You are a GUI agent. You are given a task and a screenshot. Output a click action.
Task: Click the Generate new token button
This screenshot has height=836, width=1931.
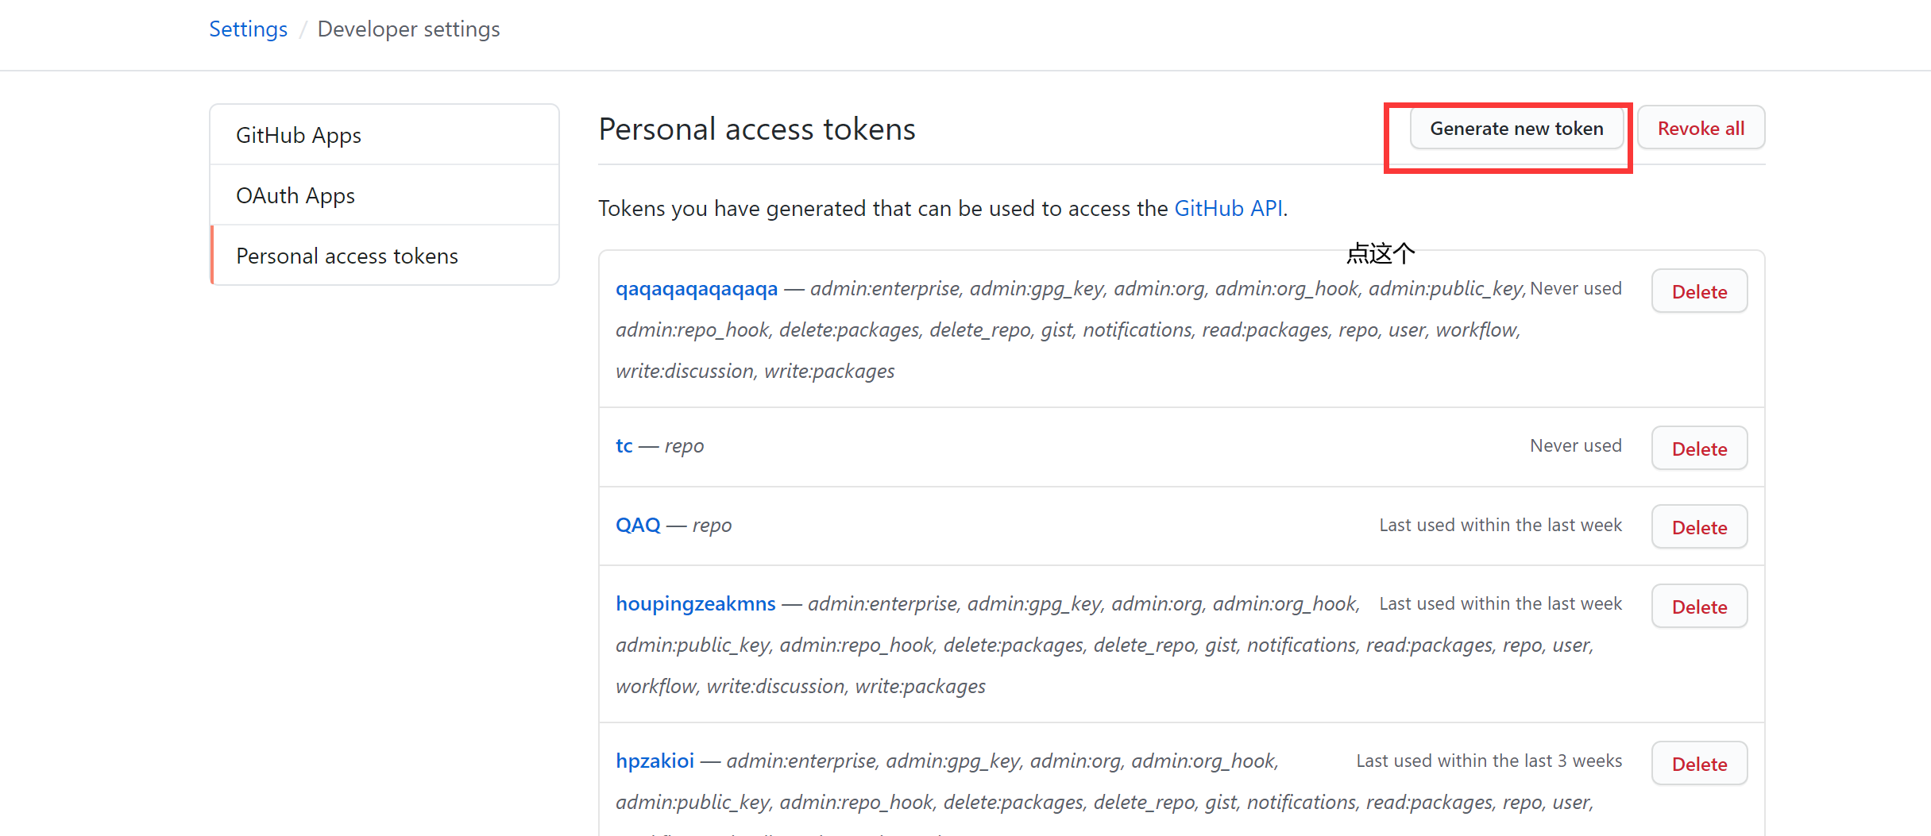1516,129
